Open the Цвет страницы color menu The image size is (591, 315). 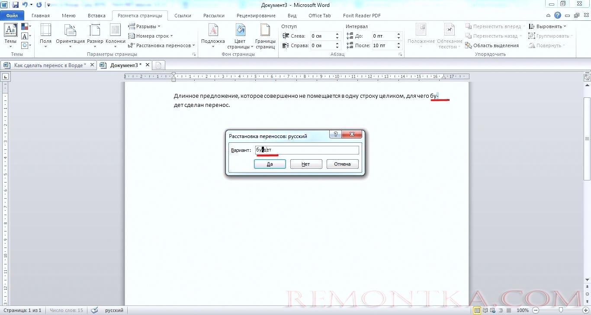(240, 36)
